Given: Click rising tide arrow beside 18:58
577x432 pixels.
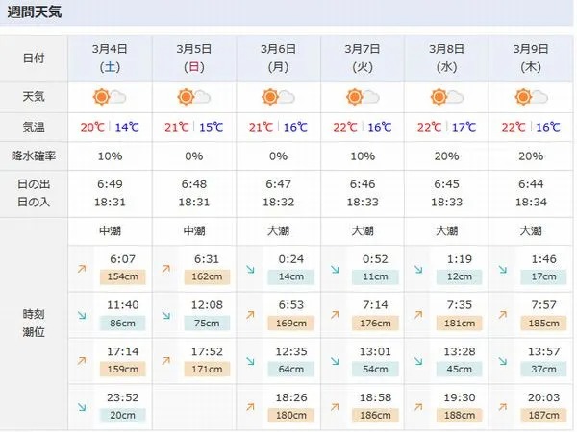Looking at the screenshot, I should pyautogui.click(x=335, y=407).
